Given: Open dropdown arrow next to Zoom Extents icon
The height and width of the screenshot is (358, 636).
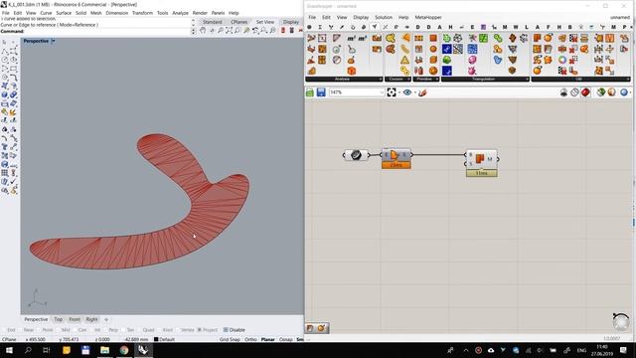Looking at the screenshot, I should pyautogui.click(x=399, y=92).
